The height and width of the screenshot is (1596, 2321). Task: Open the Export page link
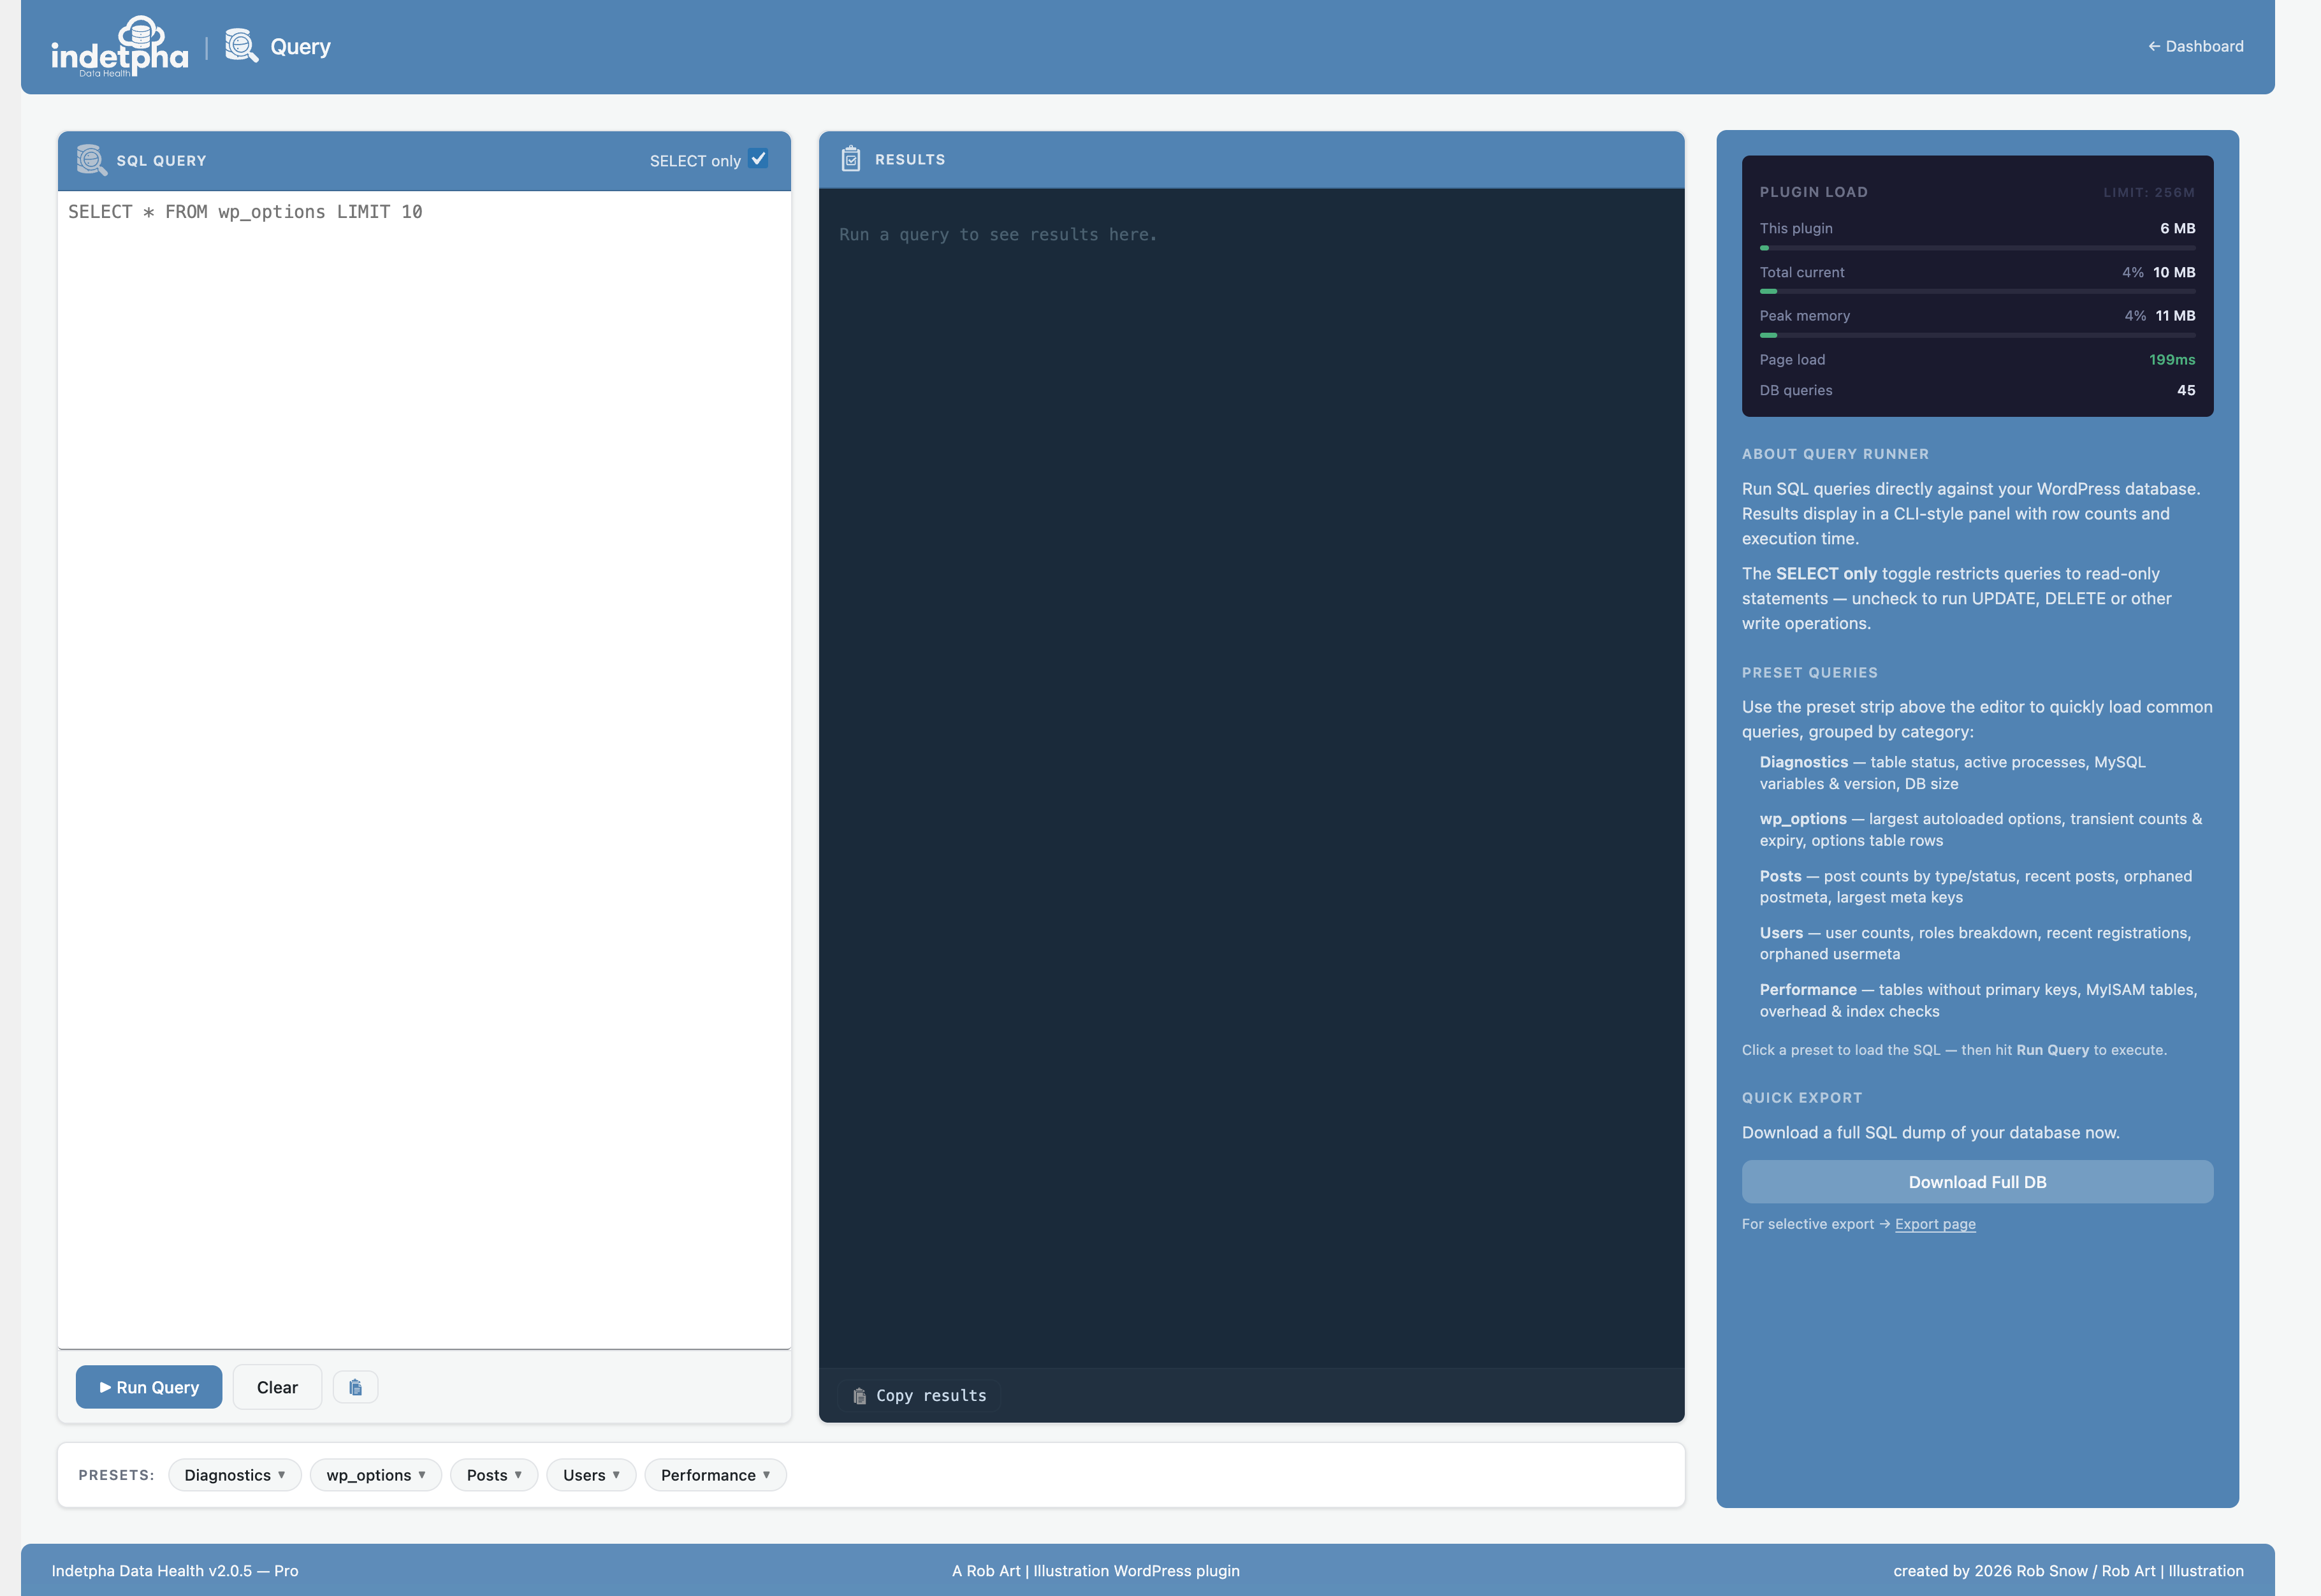[1935, 1224]
